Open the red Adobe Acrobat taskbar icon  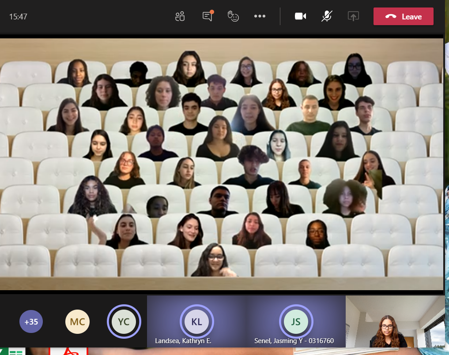point(69,351)
